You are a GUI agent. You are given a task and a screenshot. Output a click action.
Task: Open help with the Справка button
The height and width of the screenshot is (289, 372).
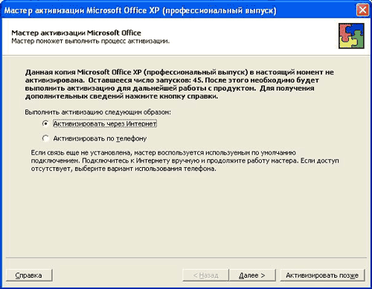point(29,275)
